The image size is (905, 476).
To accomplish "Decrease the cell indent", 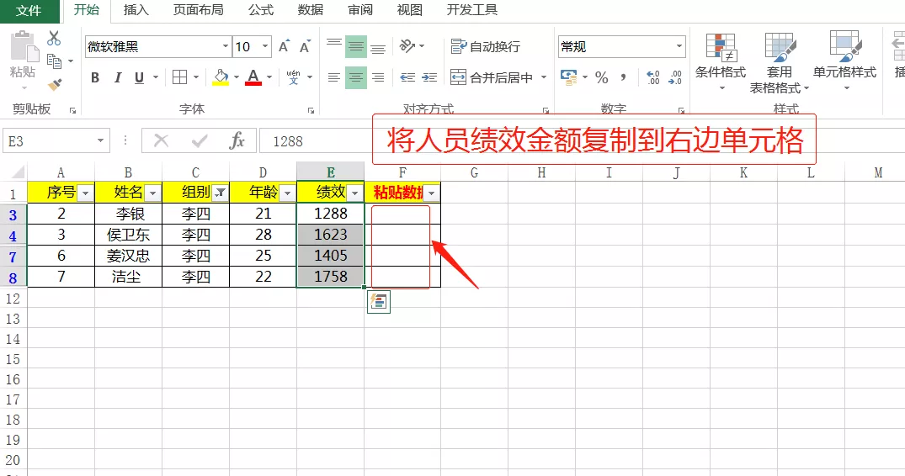I will 407,77.
